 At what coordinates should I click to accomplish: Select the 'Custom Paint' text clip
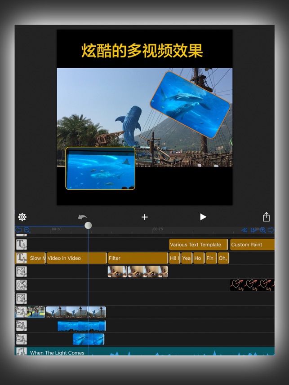(x=252, y=245)
